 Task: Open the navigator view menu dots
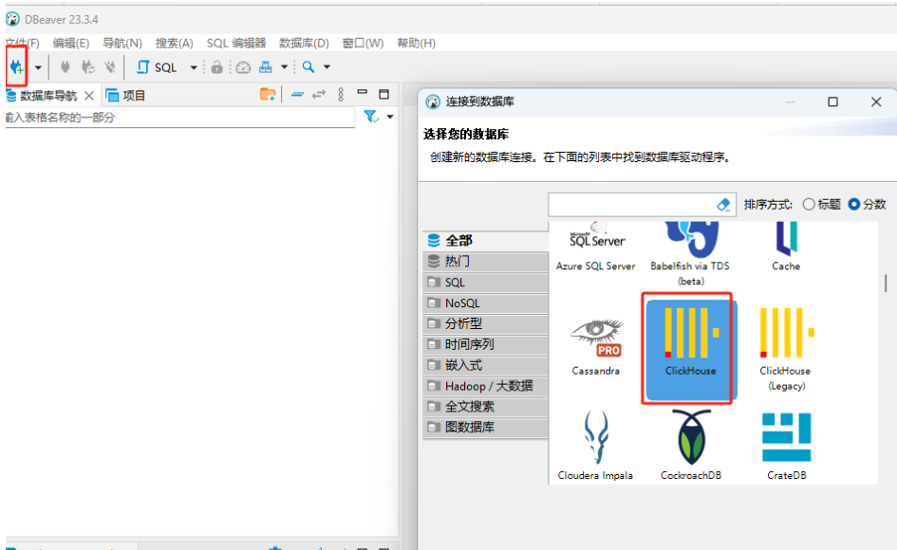341,94
